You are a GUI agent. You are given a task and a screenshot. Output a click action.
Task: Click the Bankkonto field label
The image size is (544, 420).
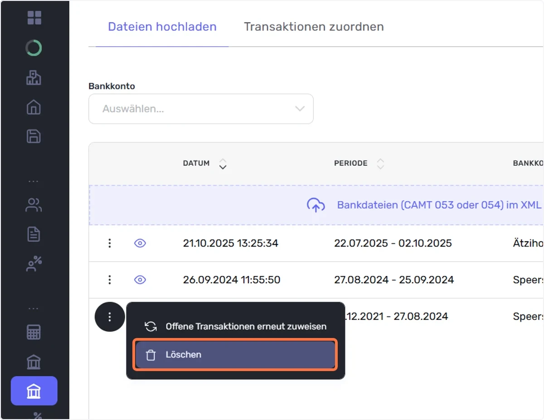click(112, 86)
